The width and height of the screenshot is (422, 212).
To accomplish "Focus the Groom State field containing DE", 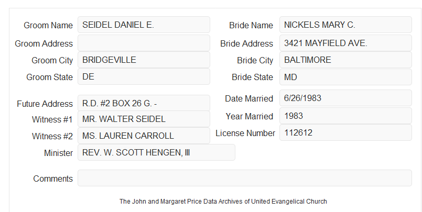I will click(x=144, y=76).
